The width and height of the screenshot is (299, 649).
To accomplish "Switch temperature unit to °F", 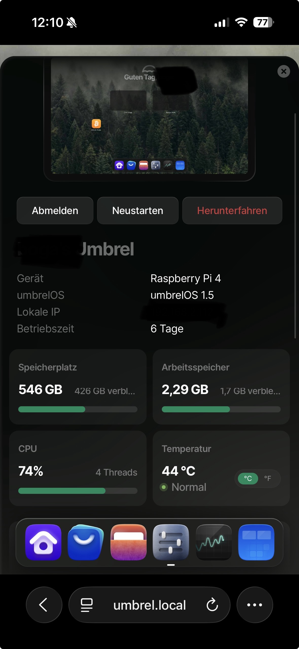I will pos(268,478).
